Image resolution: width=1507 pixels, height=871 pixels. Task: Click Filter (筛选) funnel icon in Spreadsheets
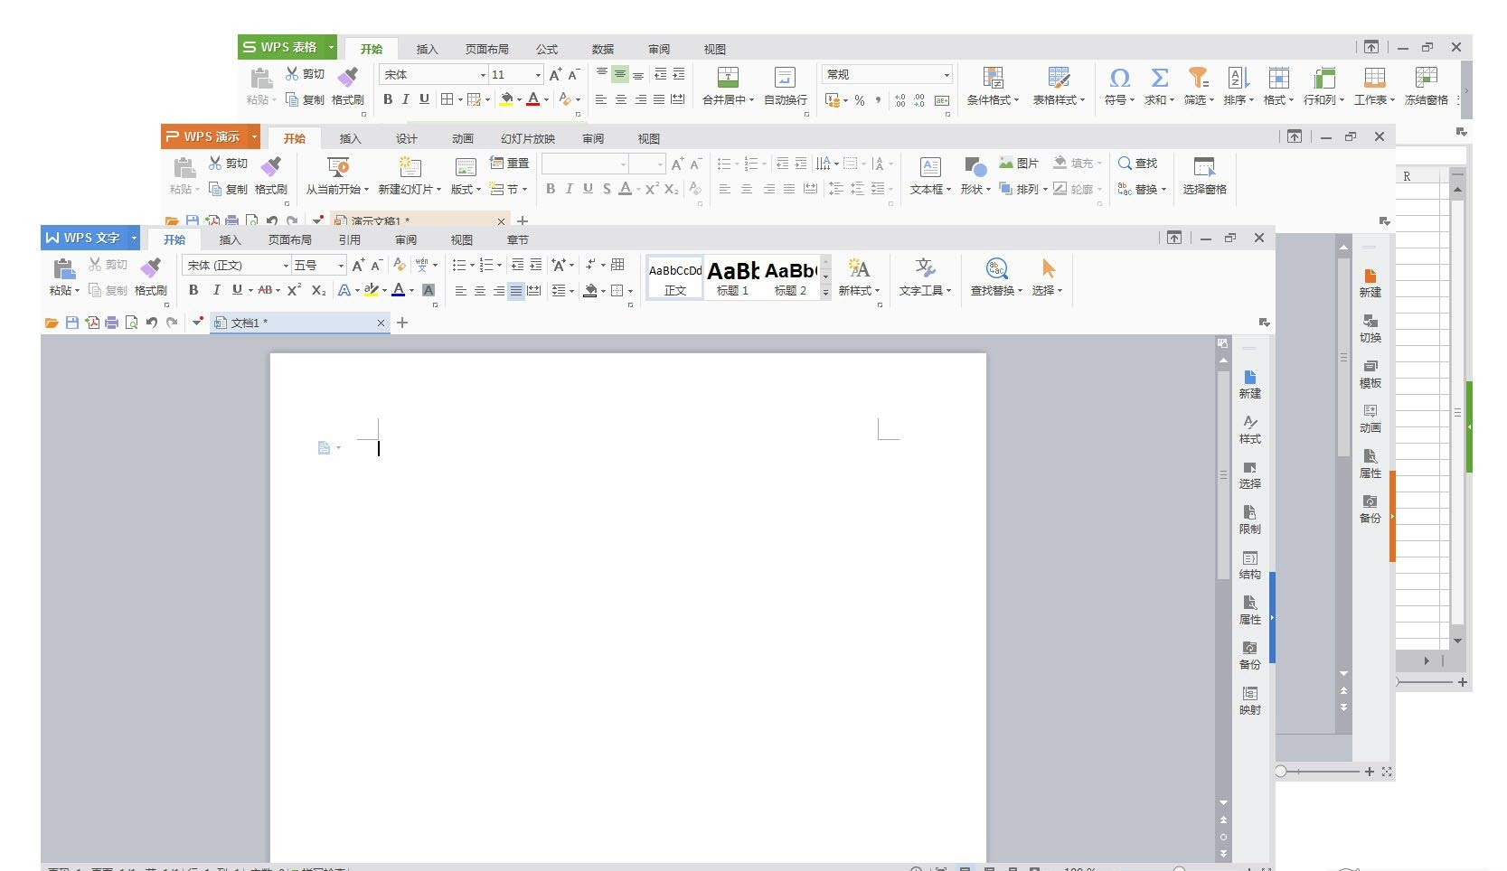[1199, 79]
